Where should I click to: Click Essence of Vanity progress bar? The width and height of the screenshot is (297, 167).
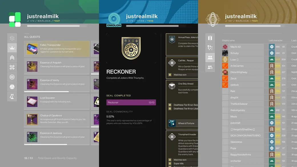pos(57,92)
